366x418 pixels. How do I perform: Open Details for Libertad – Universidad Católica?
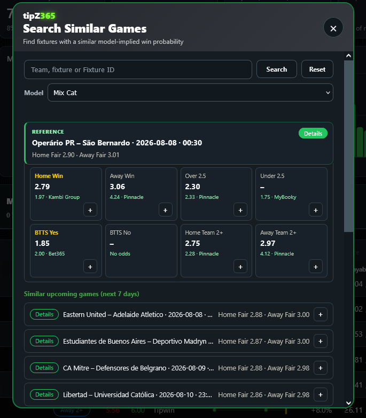click(44, 394)
